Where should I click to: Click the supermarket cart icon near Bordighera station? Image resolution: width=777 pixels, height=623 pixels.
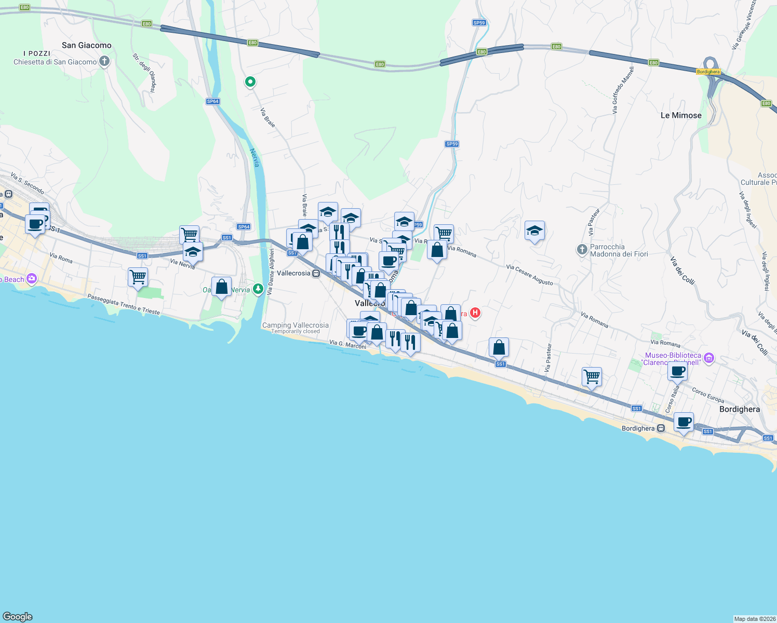coord(592,376)
